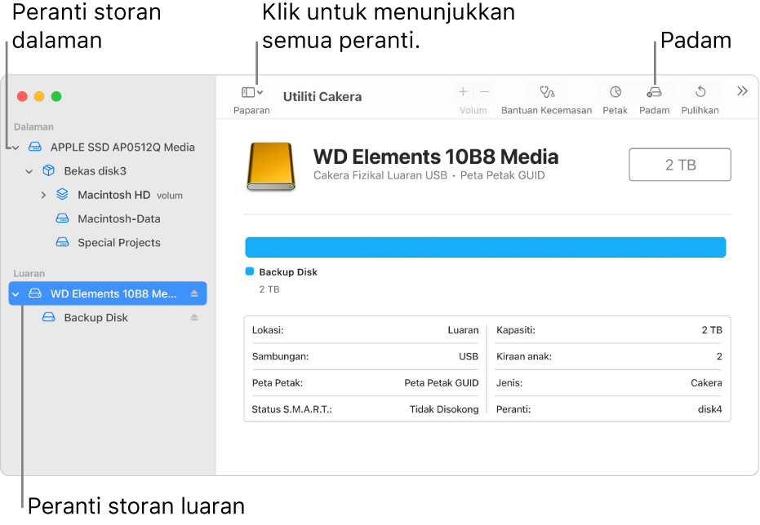Click the Utiliti Cakera window title
Image resolution: width=760 pixels, height=525 pixels.
coord(322,97)
